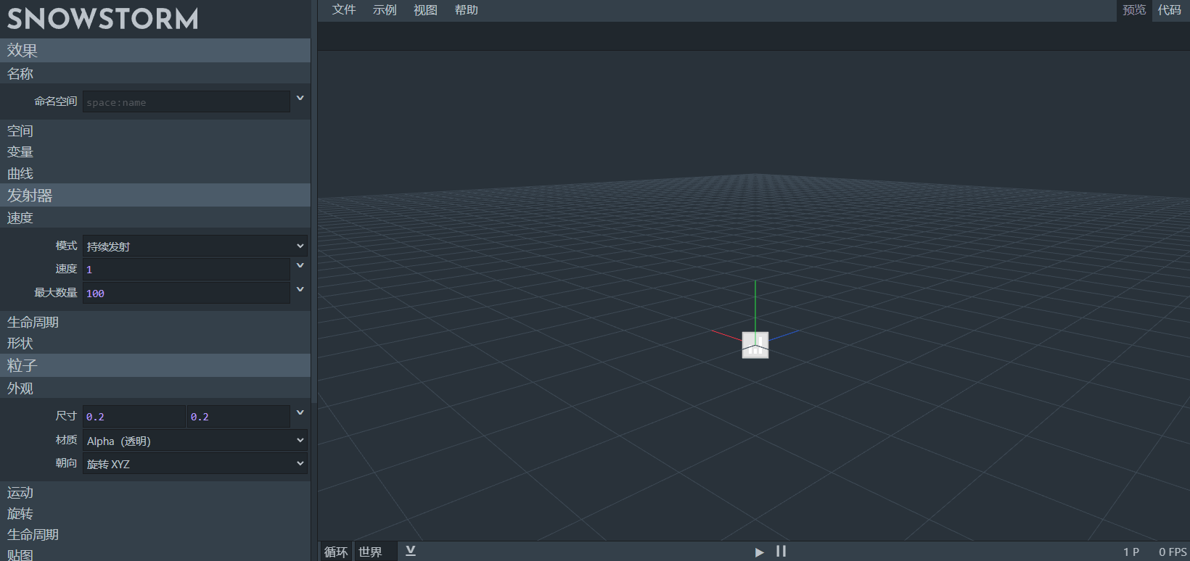Viewport: 1190px width, 561px height.
Task: Expand the arrow next to 最大数量 field
Action: 300,289
